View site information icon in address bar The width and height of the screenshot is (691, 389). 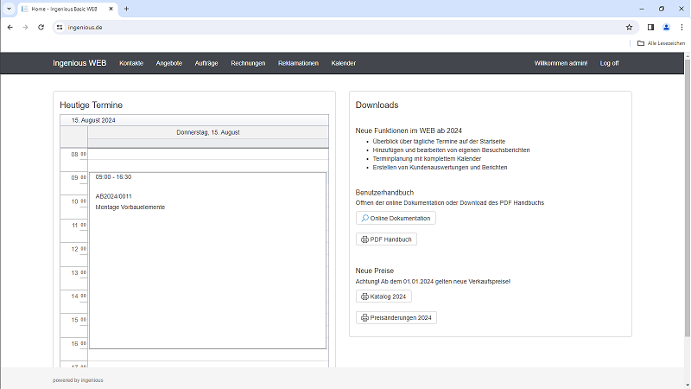pos(60,28)
